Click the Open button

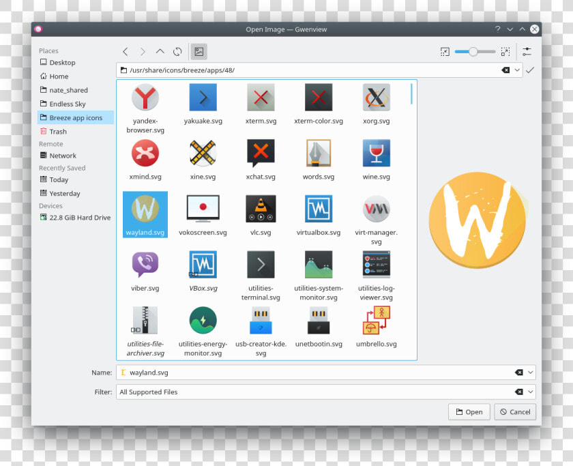469,412
